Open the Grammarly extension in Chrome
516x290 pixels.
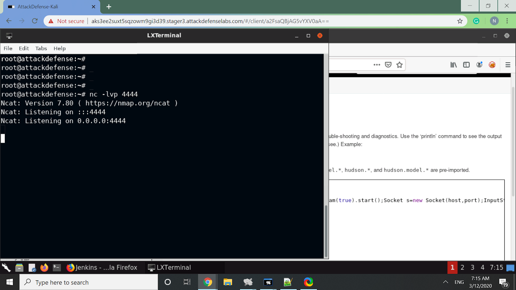coord(476,21)
